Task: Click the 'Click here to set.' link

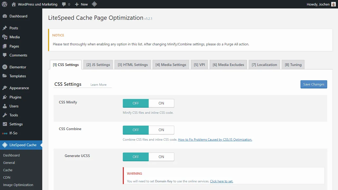Action: click(222, 181)
